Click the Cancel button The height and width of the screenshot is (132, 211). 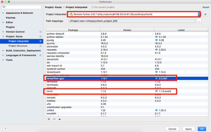(172, 129)
